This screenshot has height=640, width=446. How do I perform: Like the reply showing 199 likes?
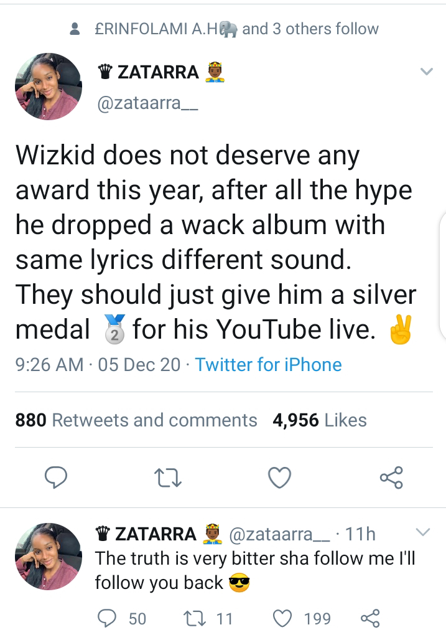(x=302, y=619)
